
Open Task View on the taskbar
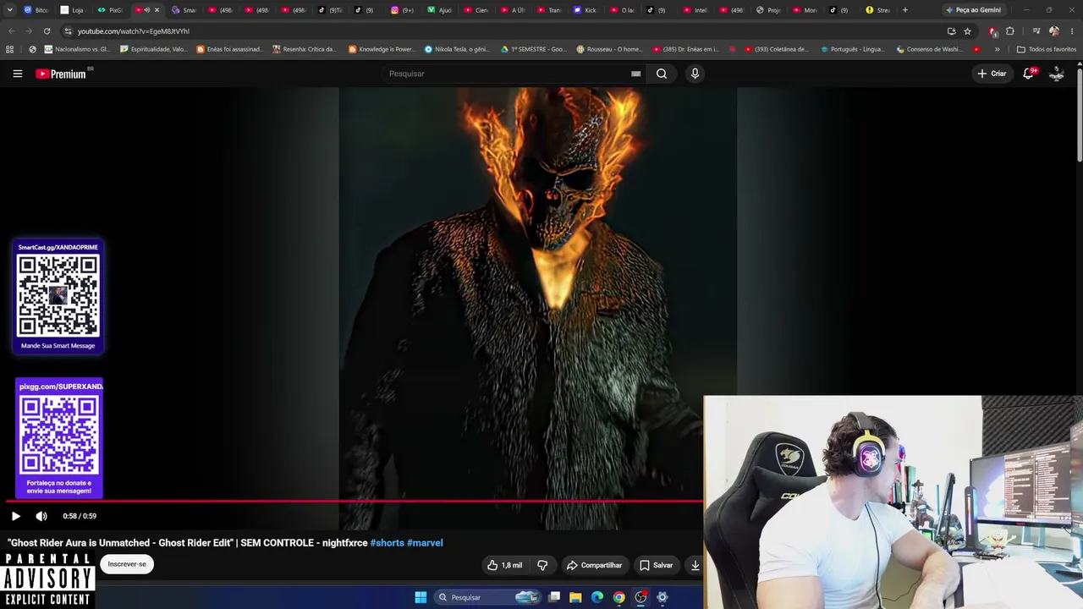click(x=554, y=597)
